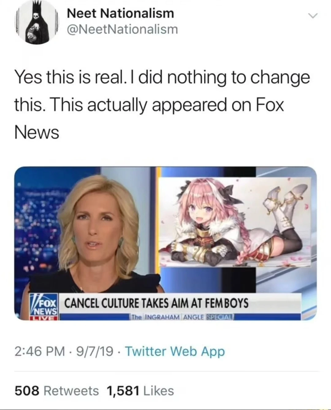Screen dimensions: 331x410
Task: Expand the tweet options chevron
Action: click(x=313, y=16)
